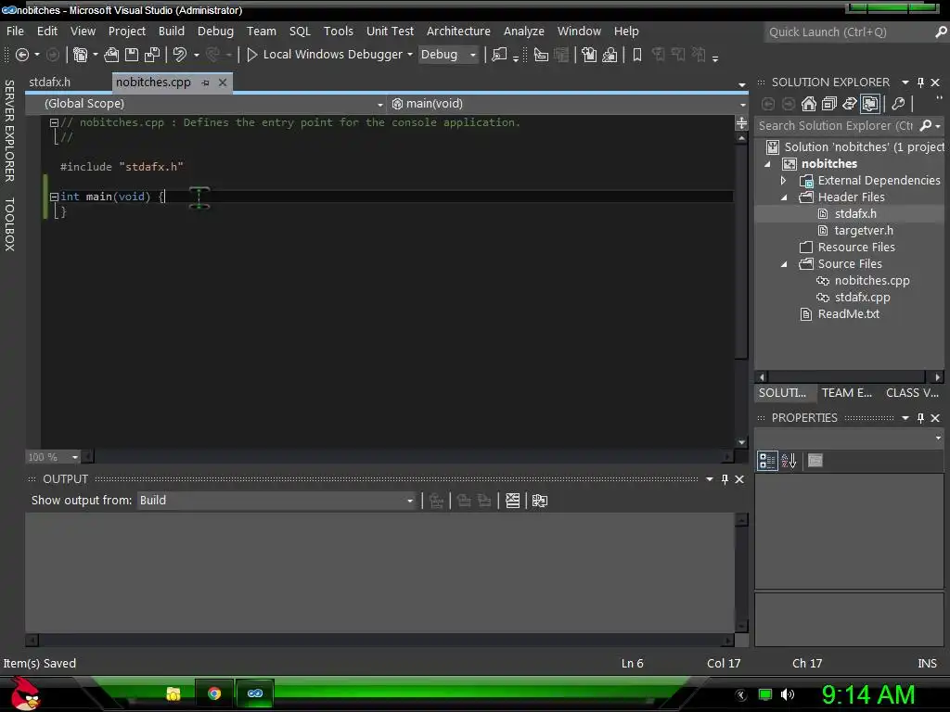The width and height of the screenshot is (950, 712).
Task: Pin the Output panel with auto-hide pin
Action: 725,479
